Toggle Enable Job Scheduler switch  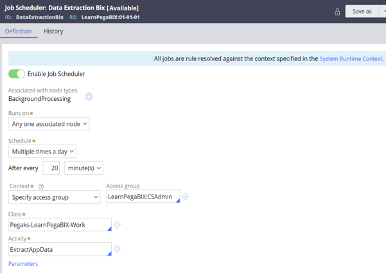point(17,74)
